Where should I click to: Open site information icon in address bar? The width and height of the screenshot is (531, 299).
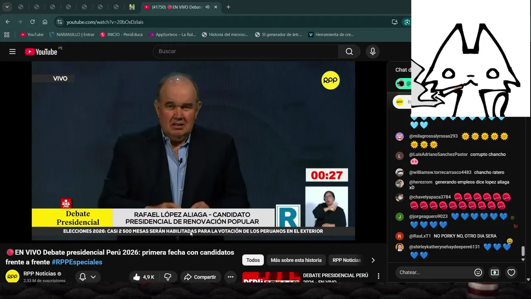tap(59, 22)
